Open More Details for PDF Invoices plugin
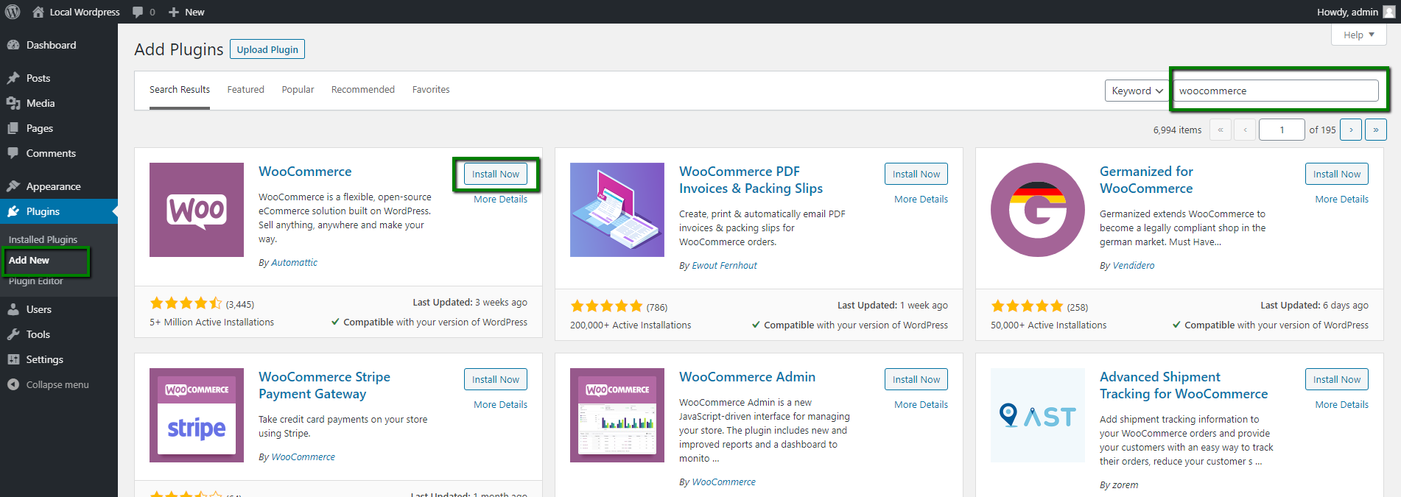The image size is (1401, 497). [x=921, y=200]
